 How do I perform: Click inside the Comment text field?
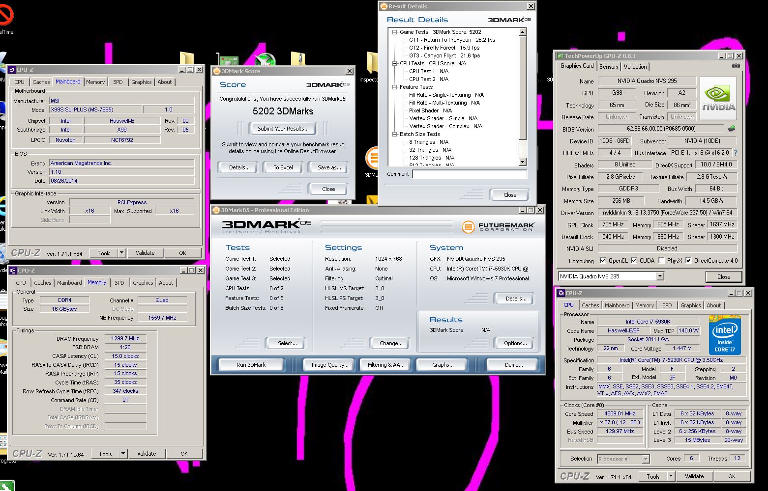469,174
